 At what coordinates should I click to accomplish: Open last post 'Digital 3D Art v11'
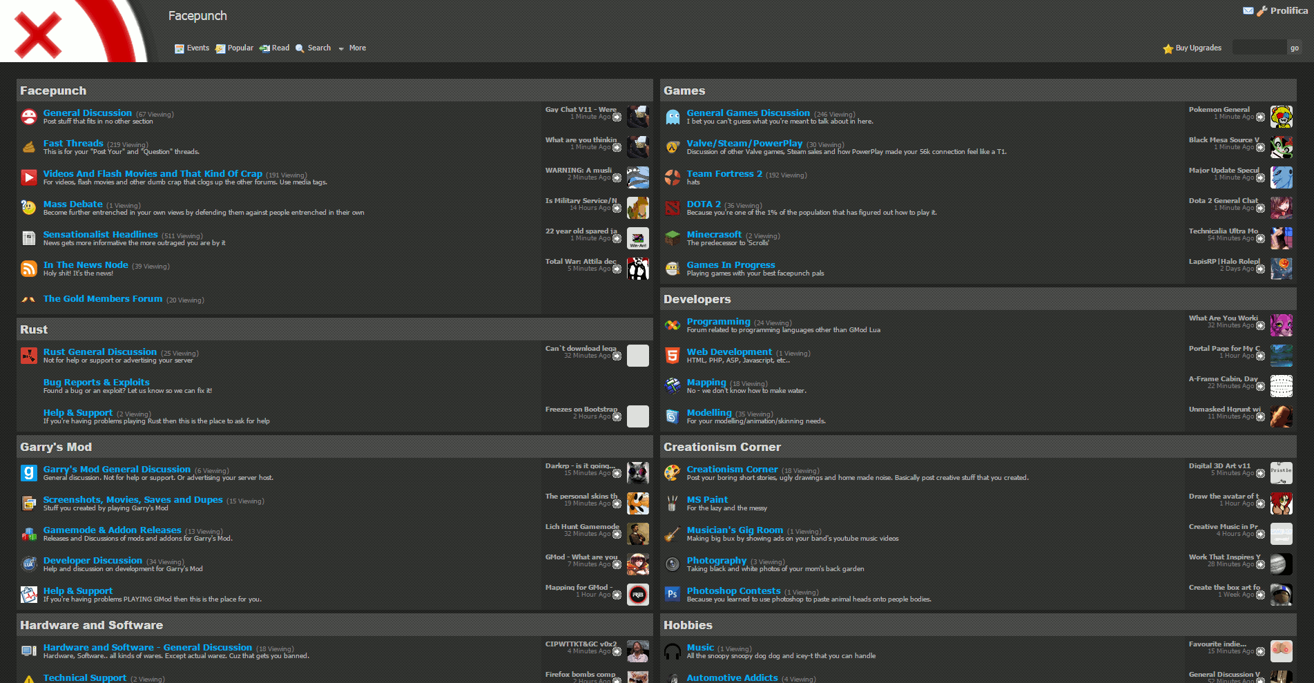1219,466
